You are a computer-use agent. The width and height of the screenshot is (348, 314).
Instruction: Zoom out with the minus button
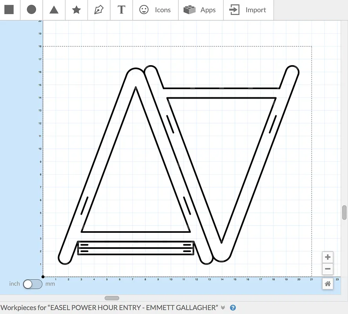pyautogui.click(x=328, y=269)
